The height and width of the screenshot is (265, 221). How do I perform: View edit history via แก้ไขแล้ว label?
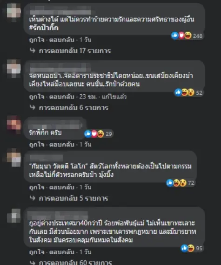(114, 97)
